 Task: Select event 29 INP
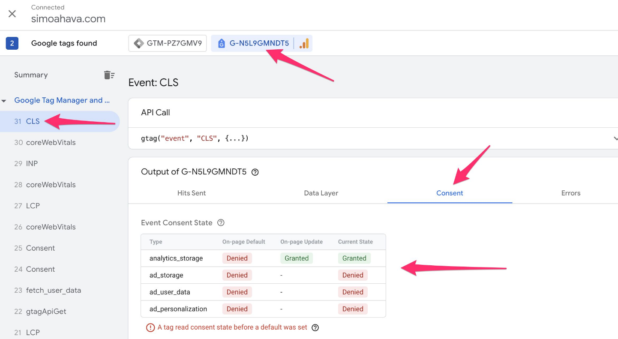point(60,163)
